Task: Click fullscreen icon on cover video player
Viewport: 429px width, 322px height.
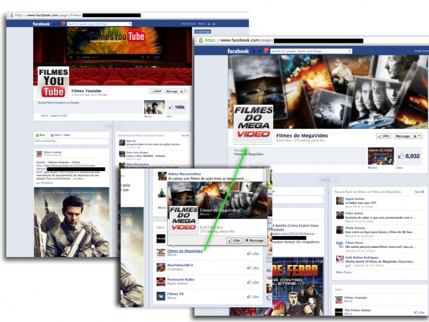Action: coord(164,57)
